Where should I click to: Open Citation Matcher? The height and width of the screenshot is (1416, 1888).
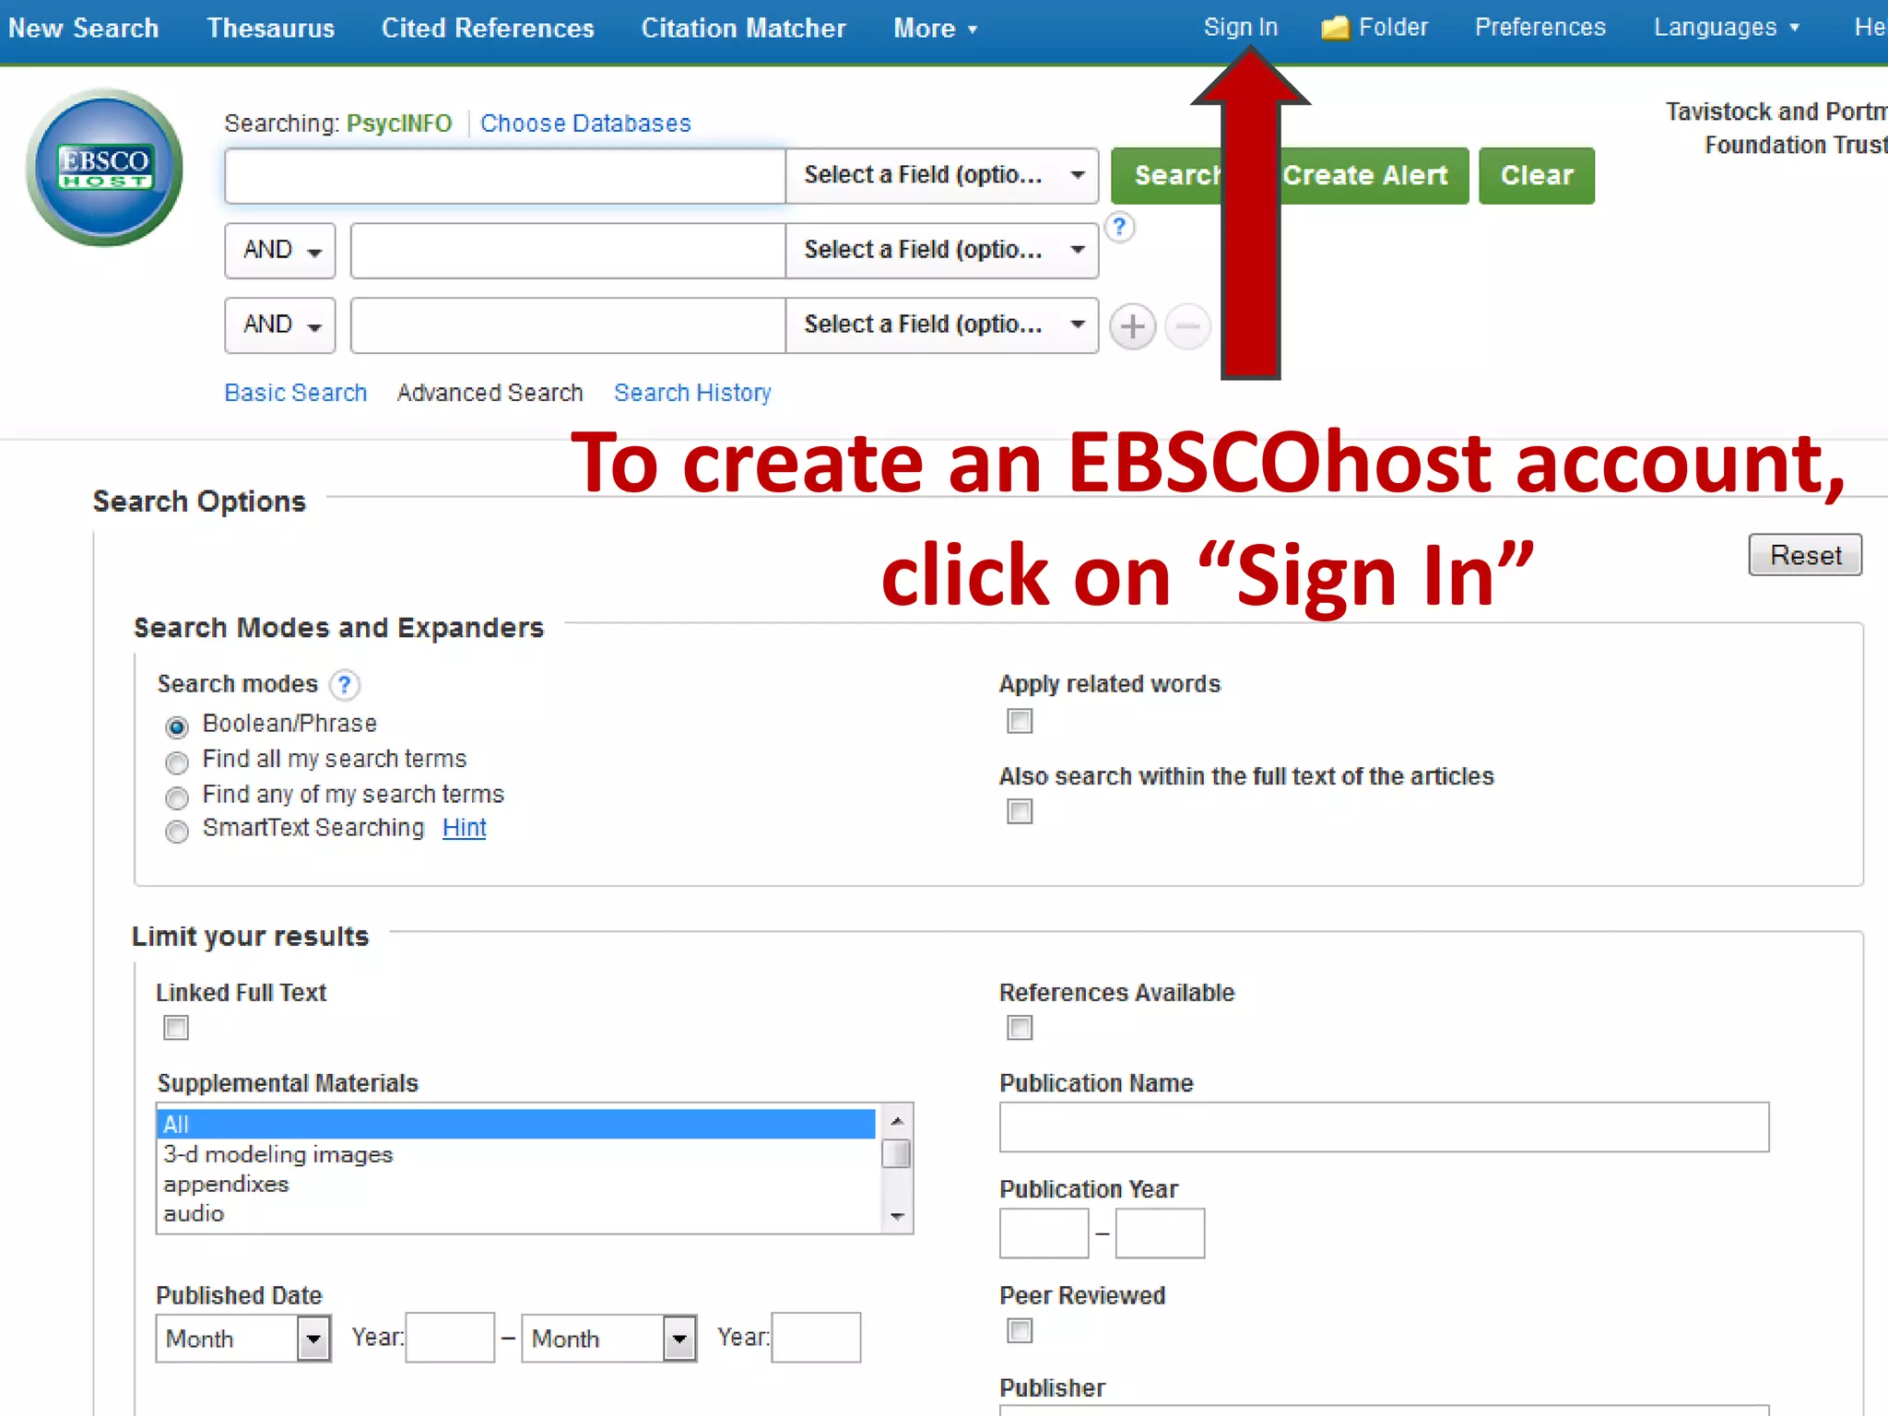(x=743, y=29)
